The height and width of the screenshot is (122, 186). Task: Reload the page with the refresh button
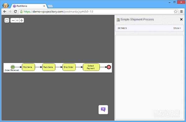coord(15,11)
